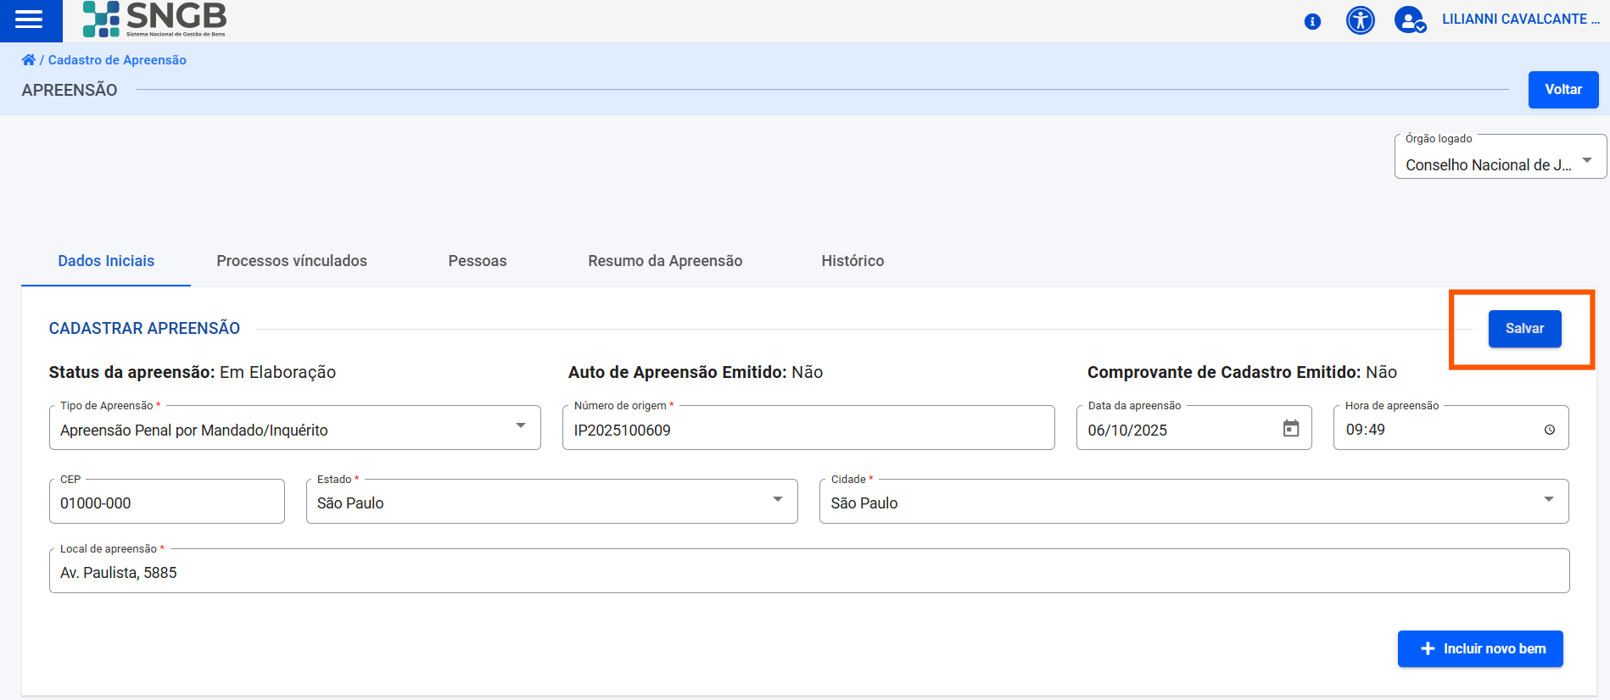Click the user profile avatar icon
Viewport: 1610px width, 700px height.
click(x=1409, y=20)
